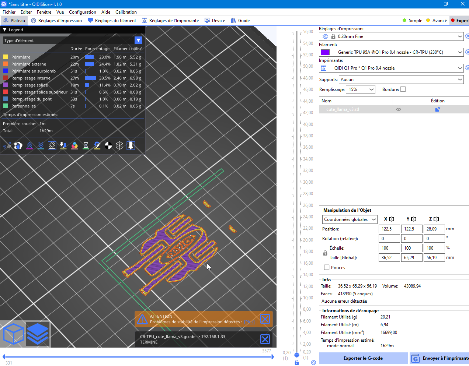Image resolution: width=469 pixels, height=366 pixels.
Task: Close the G-code upload finished notification
Action: click(265, 339)
